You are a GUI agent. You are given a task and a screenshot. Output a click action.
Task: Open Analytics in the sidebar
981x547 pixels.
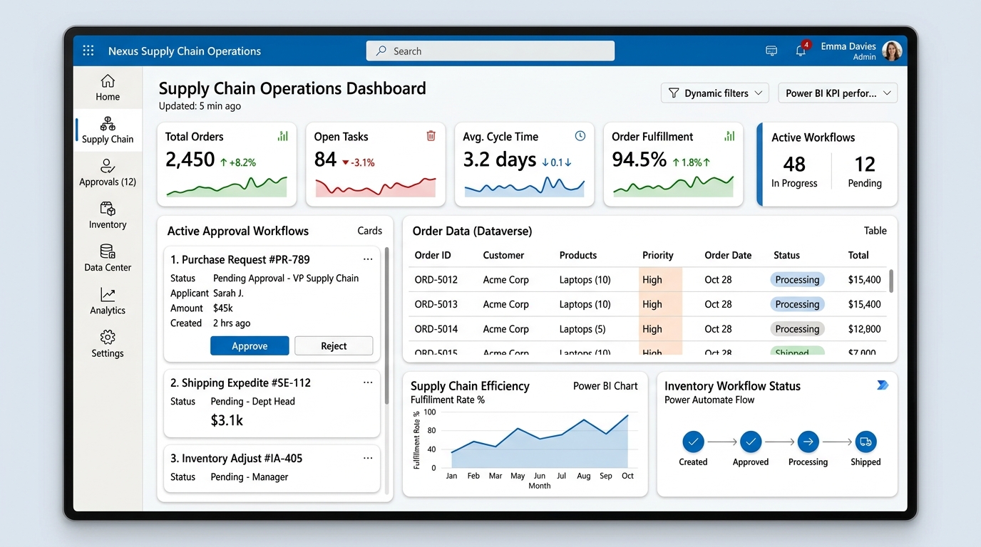[108, 301]
